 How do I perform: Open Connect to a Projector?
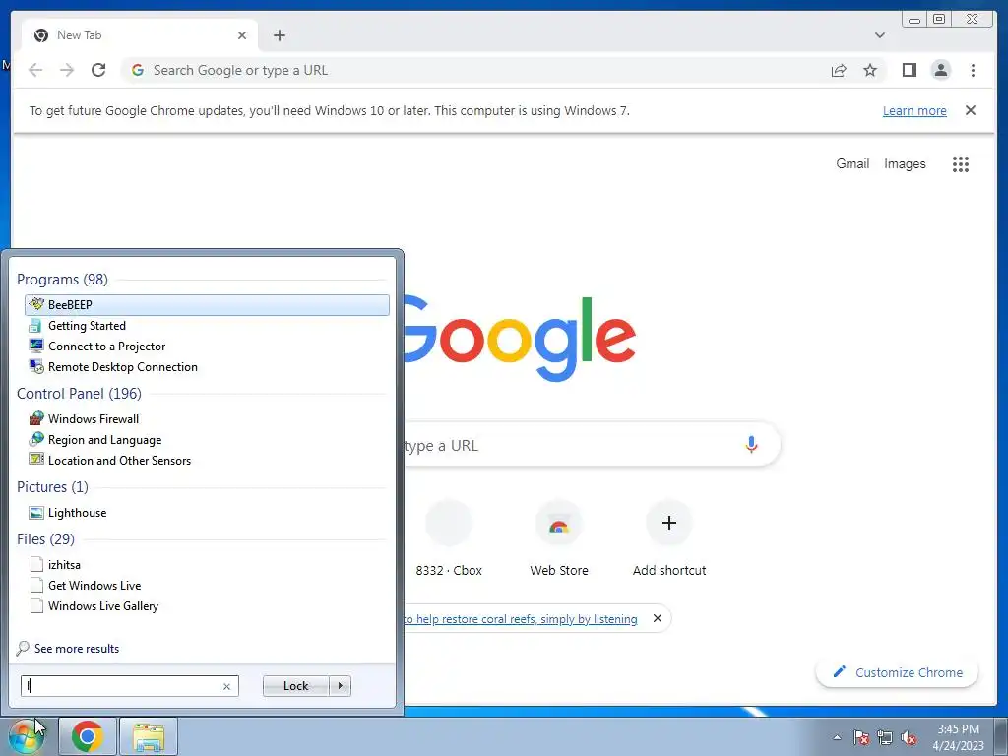(x=207, y=346)
